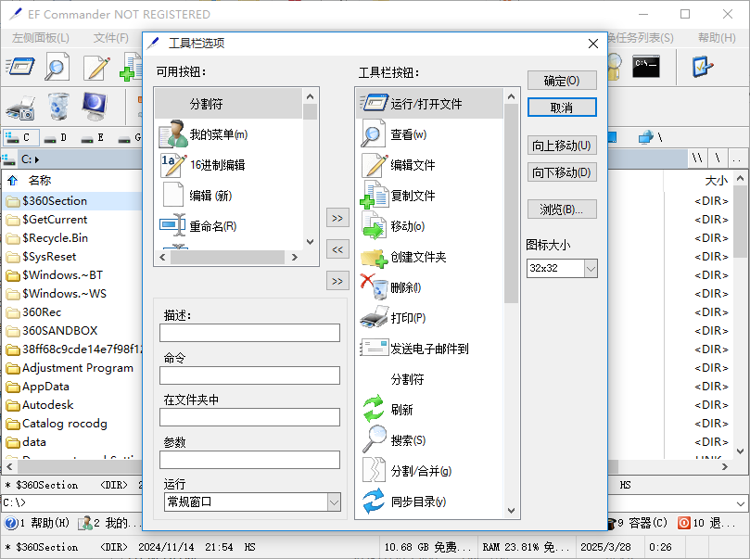Open the 运行 常规窗口 dropdown
This screenshot has height=559, width=750.
334,502
